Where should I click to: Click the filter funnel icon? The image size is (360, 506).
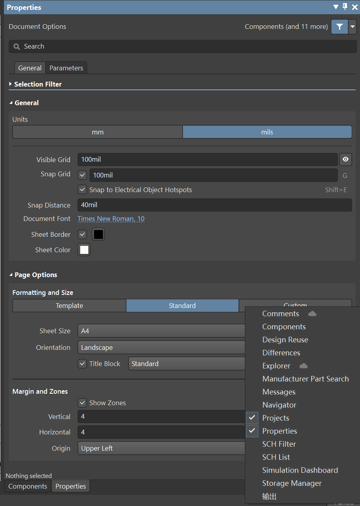pos(339,27)
